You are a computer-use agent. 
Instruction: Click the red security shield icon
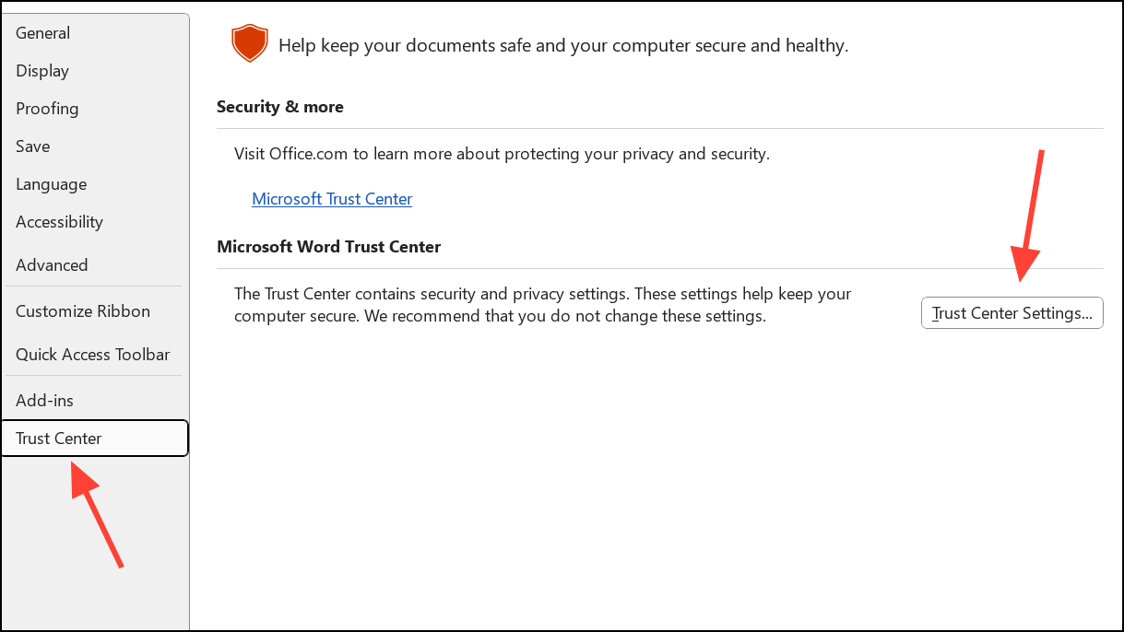(x=249, y=42)
